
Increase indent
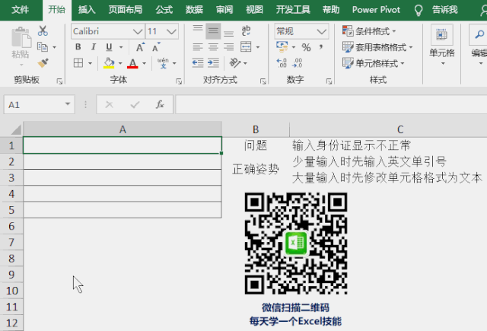coord(213,63)
